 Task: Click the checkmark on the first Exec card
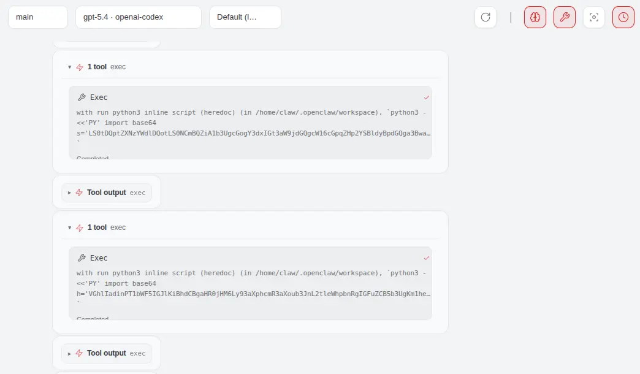[x=427, y=97]
